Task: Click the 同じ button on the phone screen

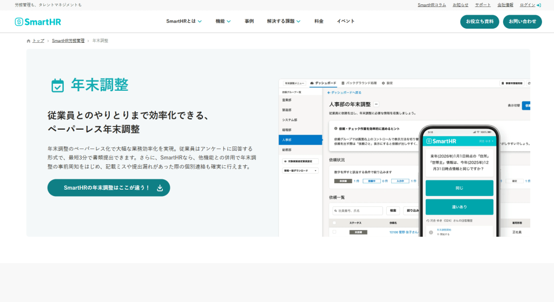Action: point(459,188)
